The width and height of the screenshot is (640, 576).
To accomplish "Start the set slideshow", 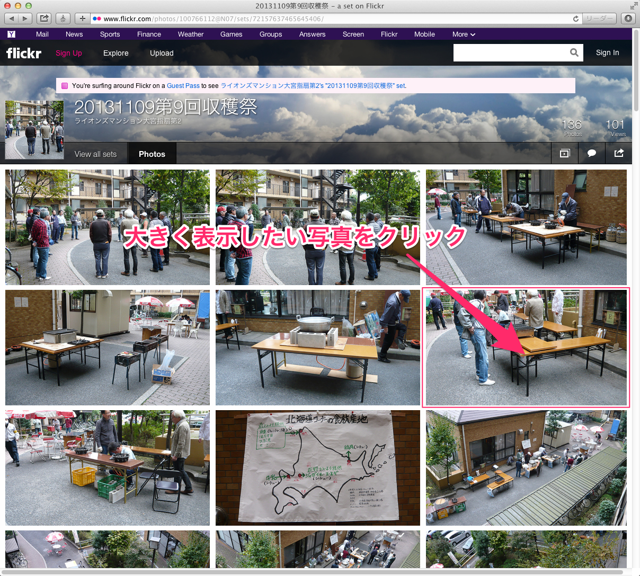I will [565, 154].
